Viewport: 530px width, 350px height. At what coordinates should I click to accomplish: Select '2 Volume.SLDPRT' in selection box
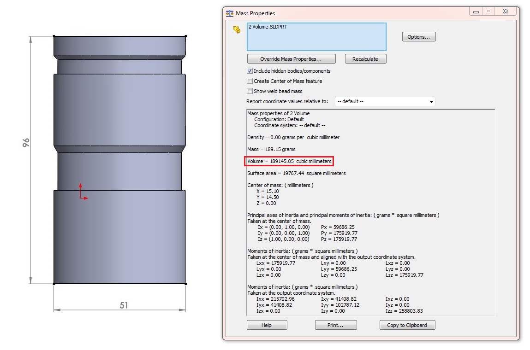(268, 27)
